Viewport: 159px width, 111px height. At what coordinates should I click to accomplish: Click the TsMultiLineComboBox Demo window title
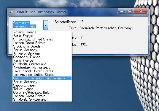point(41,12)
